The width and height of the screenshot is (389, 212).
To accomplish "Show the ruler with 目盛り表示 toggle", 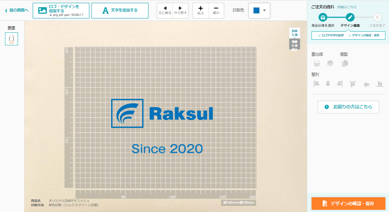I will coord(295,33).
